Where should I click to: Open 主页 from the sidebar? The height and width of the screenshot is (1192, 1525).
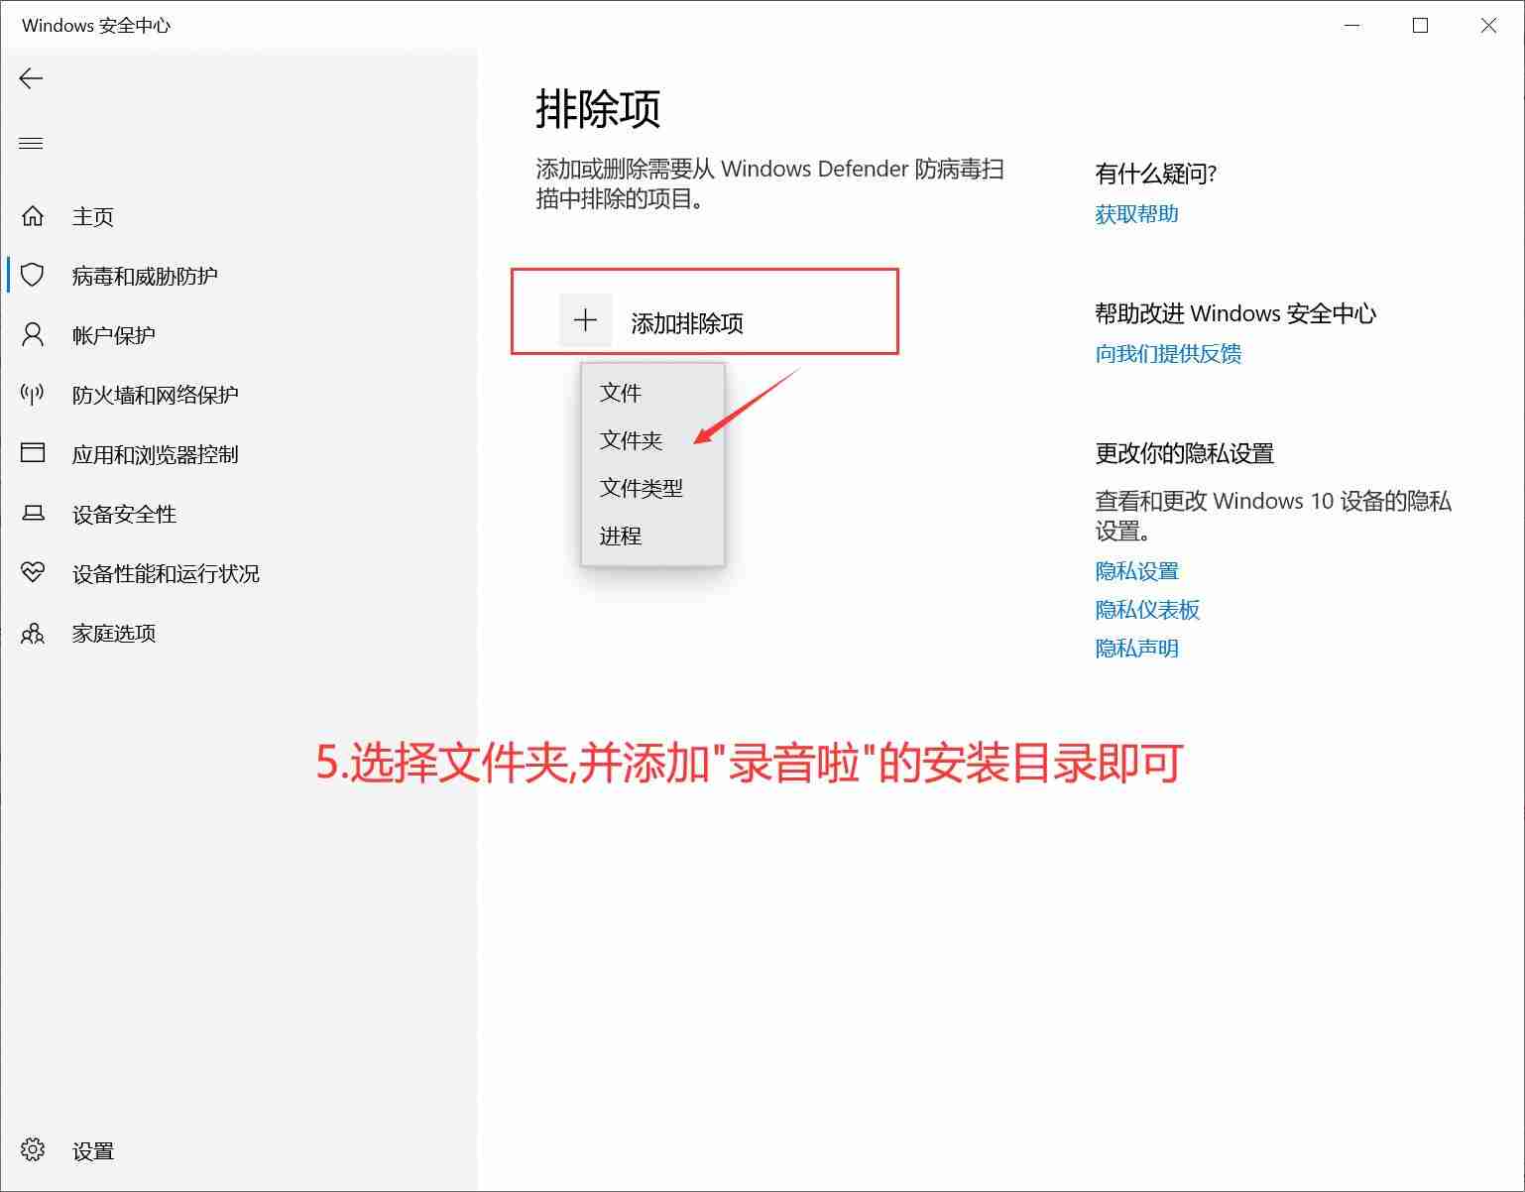pyautogui.click(x=91, y=216)
